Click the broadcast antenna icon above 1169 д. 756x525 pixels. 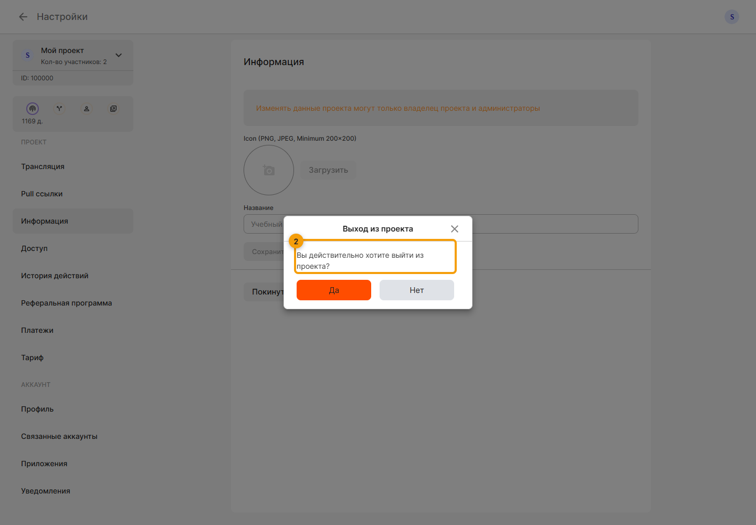point(33,109)
